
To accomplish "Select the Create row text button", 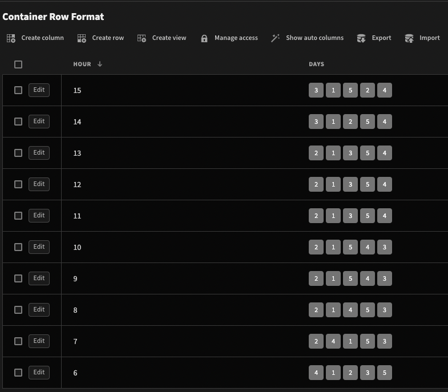I will [108, 38].
